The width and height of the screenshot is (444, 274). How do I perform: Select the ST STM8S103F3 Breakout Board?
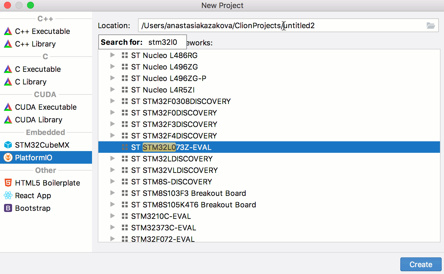click(269, 193)
